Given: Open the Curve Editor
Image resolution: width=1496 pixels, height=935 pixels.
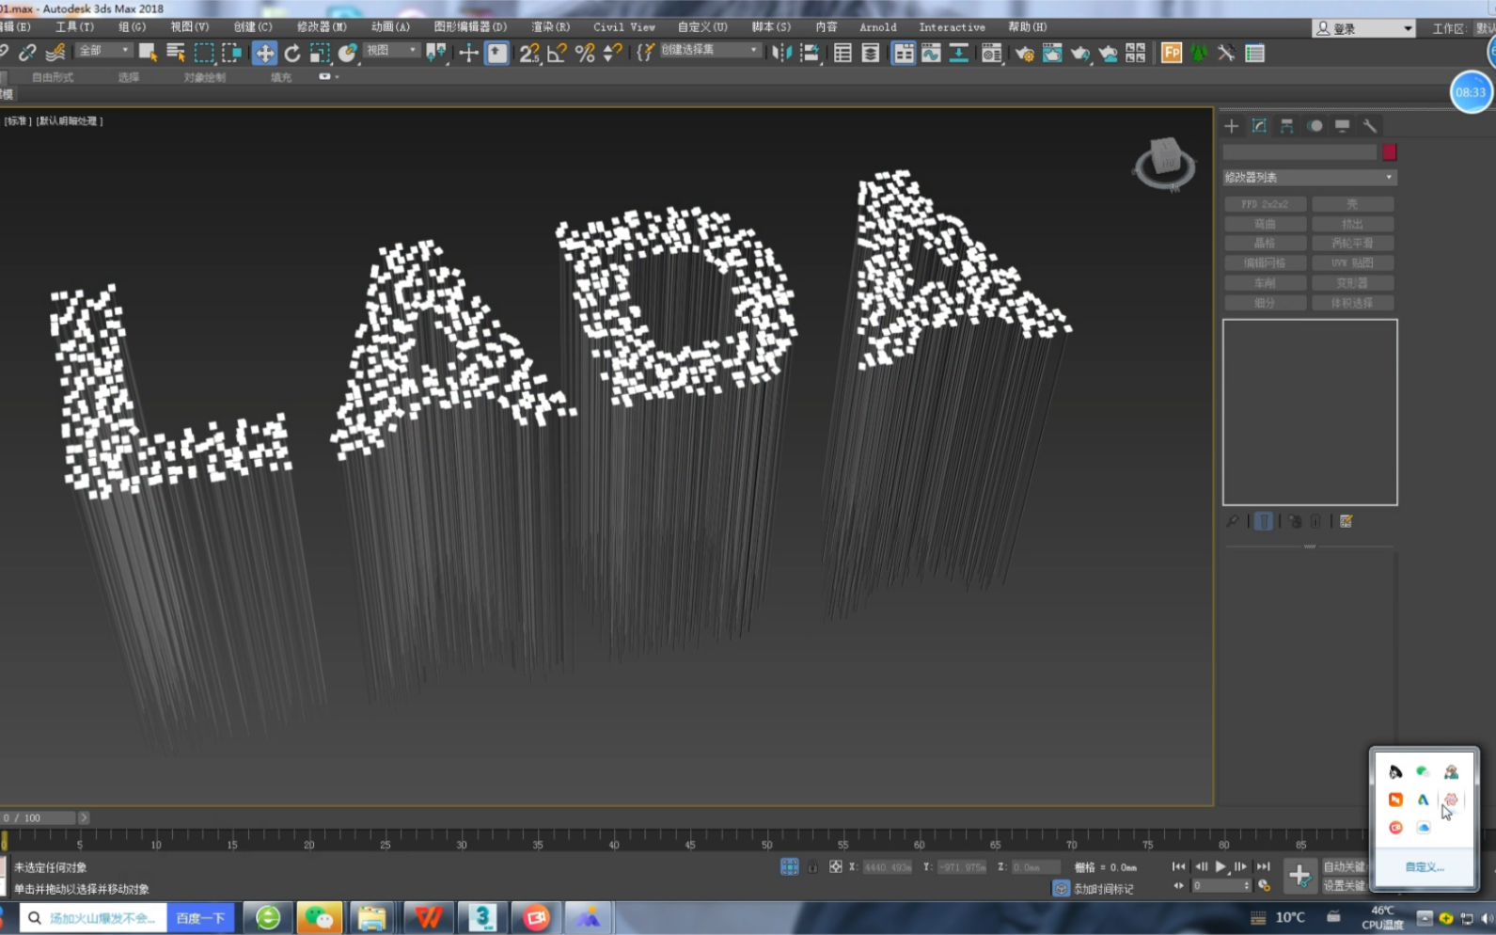Looking at the screenshot, I should click(931, 53).
